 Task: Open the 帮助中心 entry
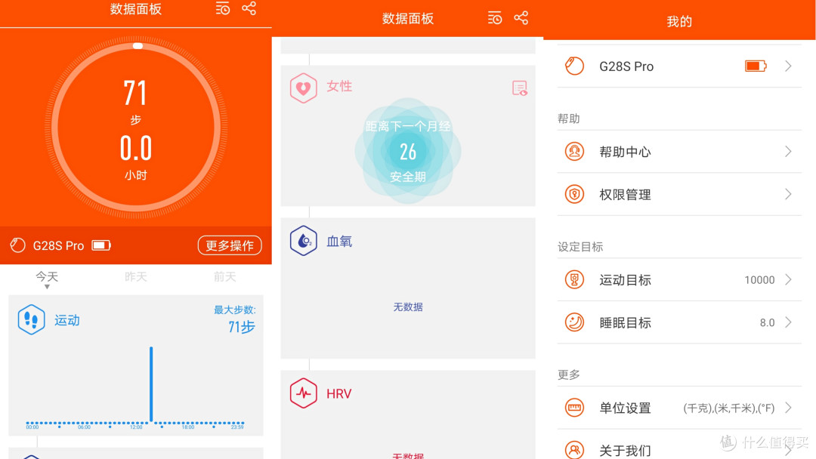pyautogui.click(x=679, y=151)
